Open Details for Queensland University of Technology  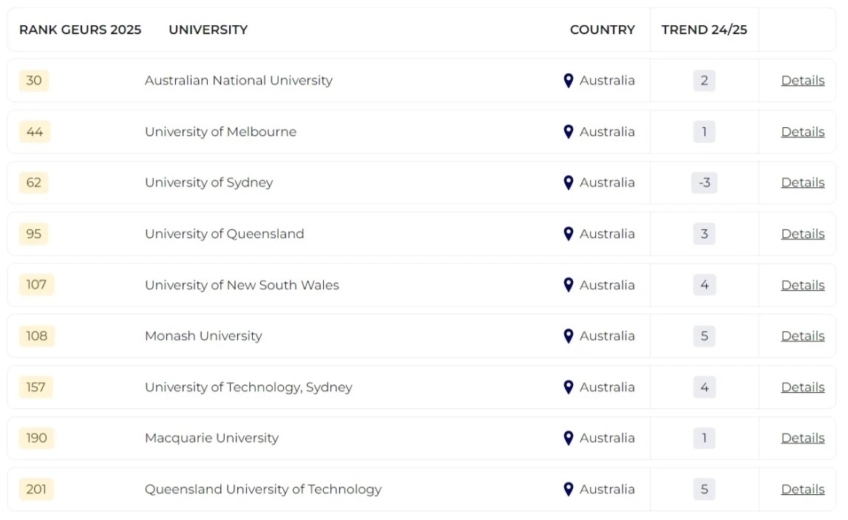click(802, 489)
